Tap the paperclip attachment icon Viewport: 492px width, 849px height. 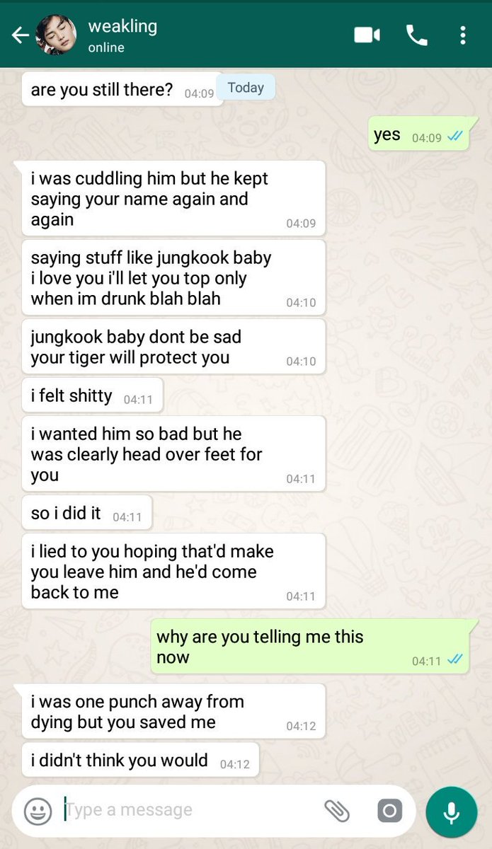coord(336,811)
